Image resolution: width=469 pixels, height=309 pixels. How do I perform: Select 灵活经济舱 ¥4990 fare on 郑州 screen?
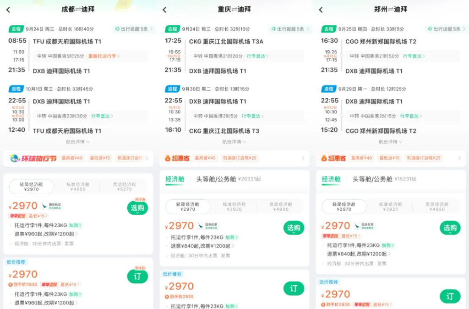[437, 207]
